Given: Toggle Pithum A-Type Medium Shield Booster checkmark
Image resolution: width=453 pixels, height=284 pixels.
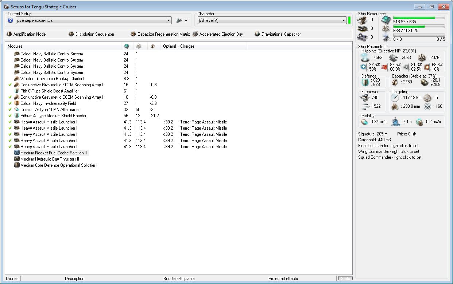Looking at the screenshot, I should pyautogui.click(x=10, y=116).
